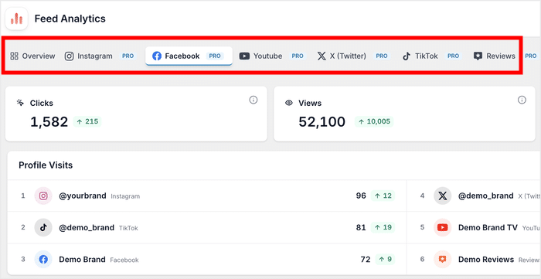The height and width of the screenshot is (279, 541).
Task: Open the info icon on the Clicks card
Action: pyautogui.click(x=253, y=100)
